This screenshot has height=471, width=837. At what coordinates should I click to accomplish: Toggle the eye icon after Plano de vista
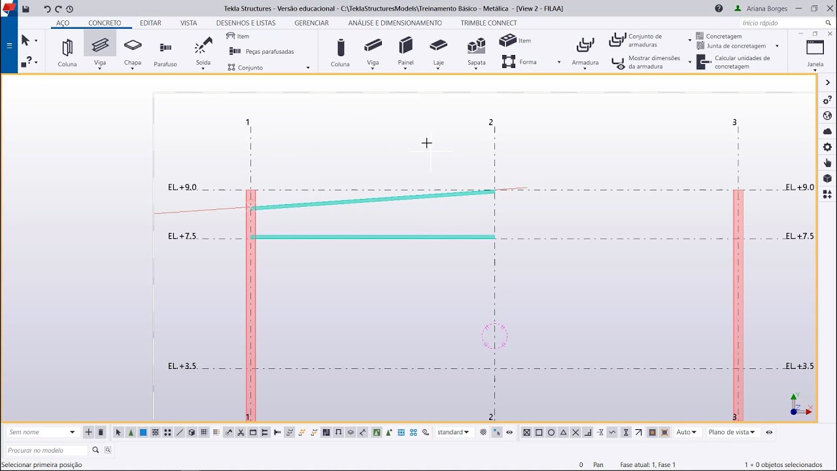tap(769, 432)
